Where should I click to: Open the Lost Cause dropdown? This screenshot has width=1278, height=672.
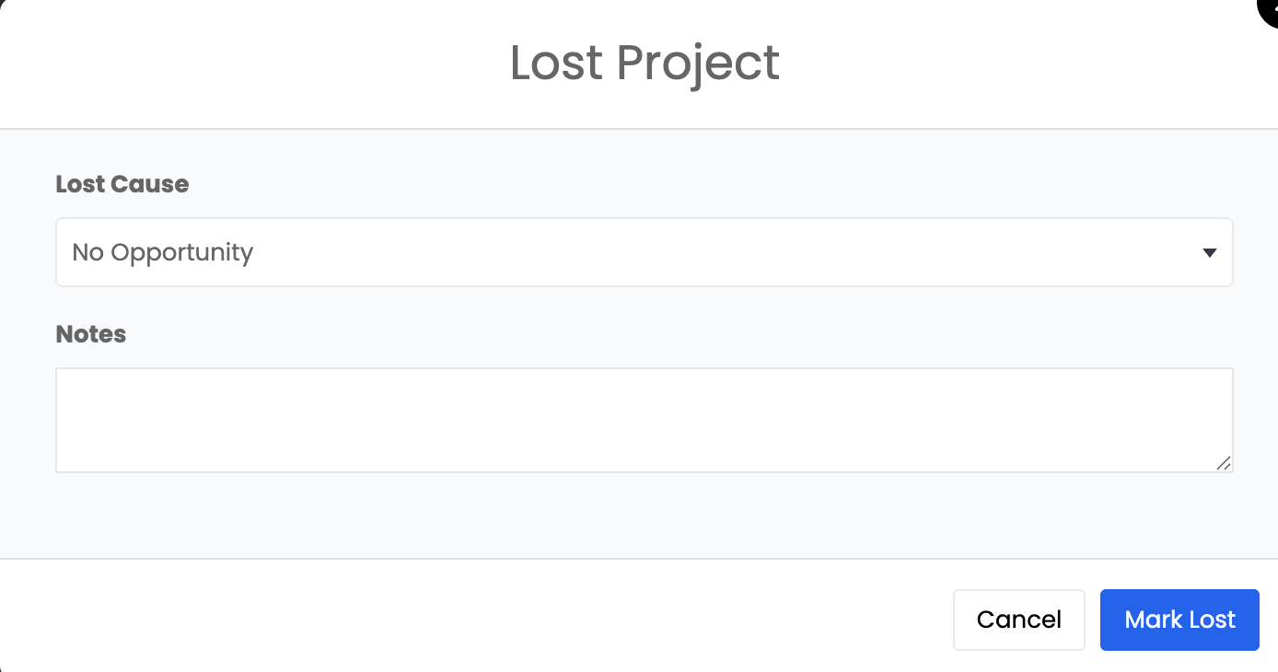[x=644, y=252]
